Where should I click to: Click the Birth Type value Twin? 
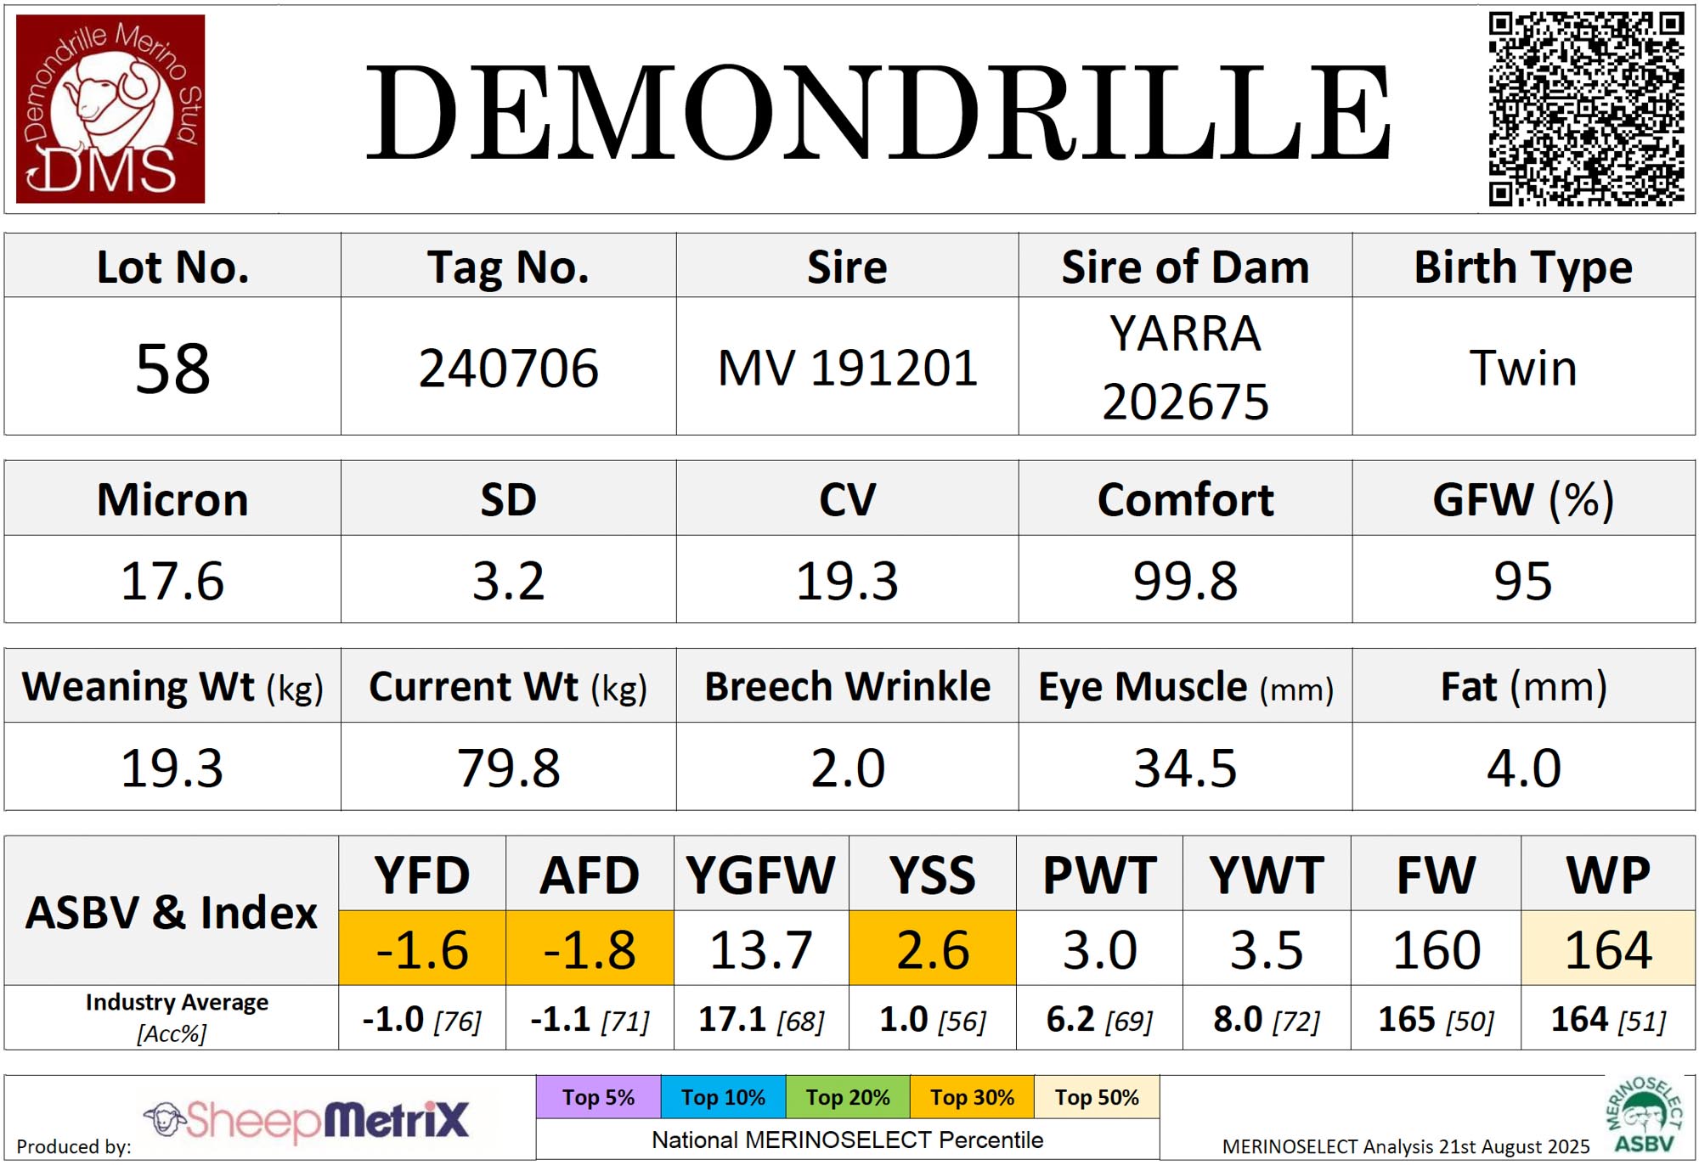point(1523,369)
